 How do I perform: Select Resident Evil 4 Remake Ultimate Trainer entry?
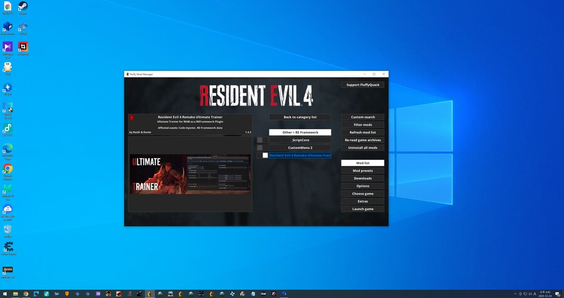tap(300, 155)
